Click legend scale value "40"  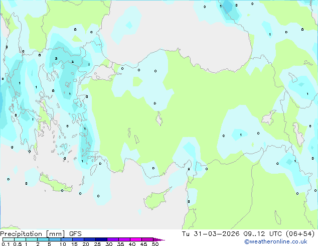coord(132,244)
